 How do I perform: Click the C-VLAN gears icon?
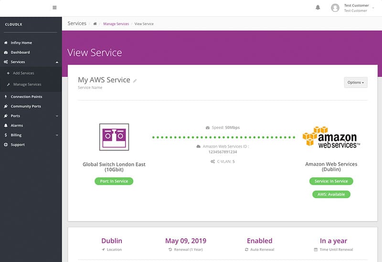[x=212, y=161]
